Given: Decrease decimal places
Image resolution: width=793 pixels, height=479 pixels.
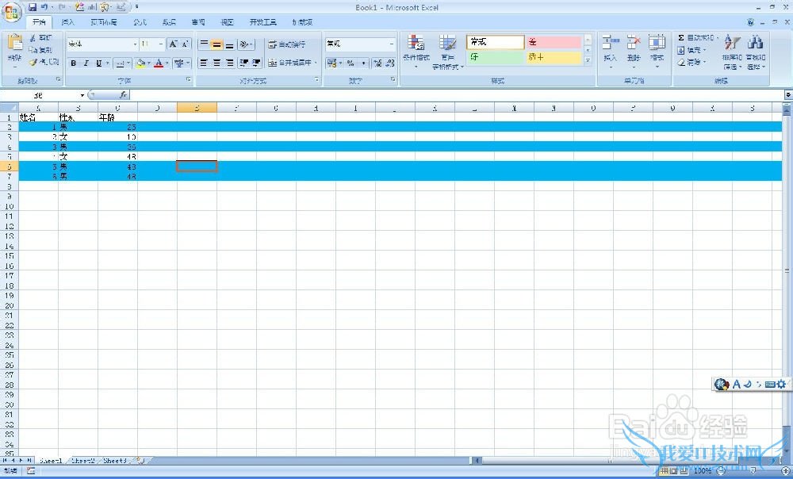Looking at the screenshot, I should tap(390, 63).
